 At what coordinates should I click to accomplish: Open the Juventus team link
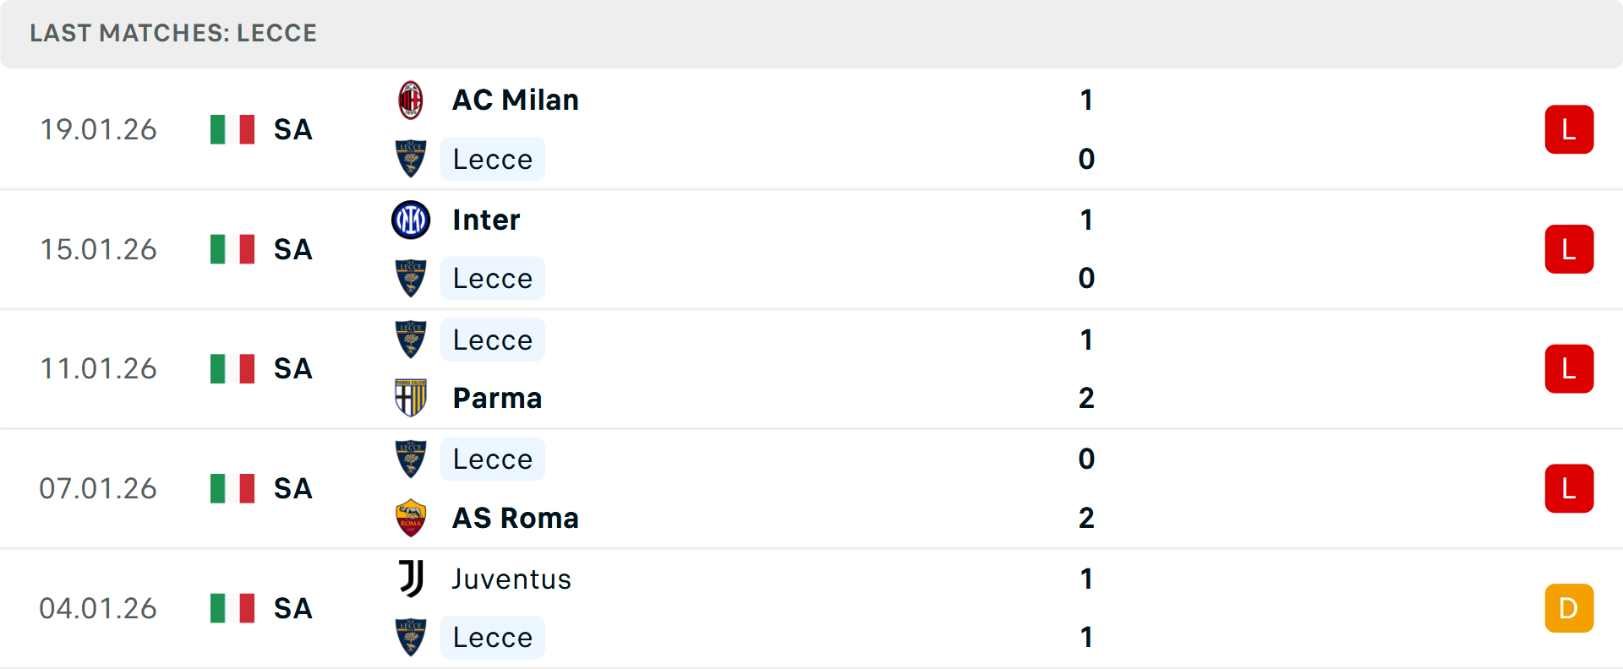[511, 579]
